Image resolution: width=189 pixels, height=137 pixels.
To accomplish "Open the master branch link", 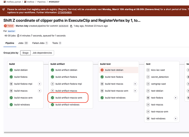I will 12,31.
